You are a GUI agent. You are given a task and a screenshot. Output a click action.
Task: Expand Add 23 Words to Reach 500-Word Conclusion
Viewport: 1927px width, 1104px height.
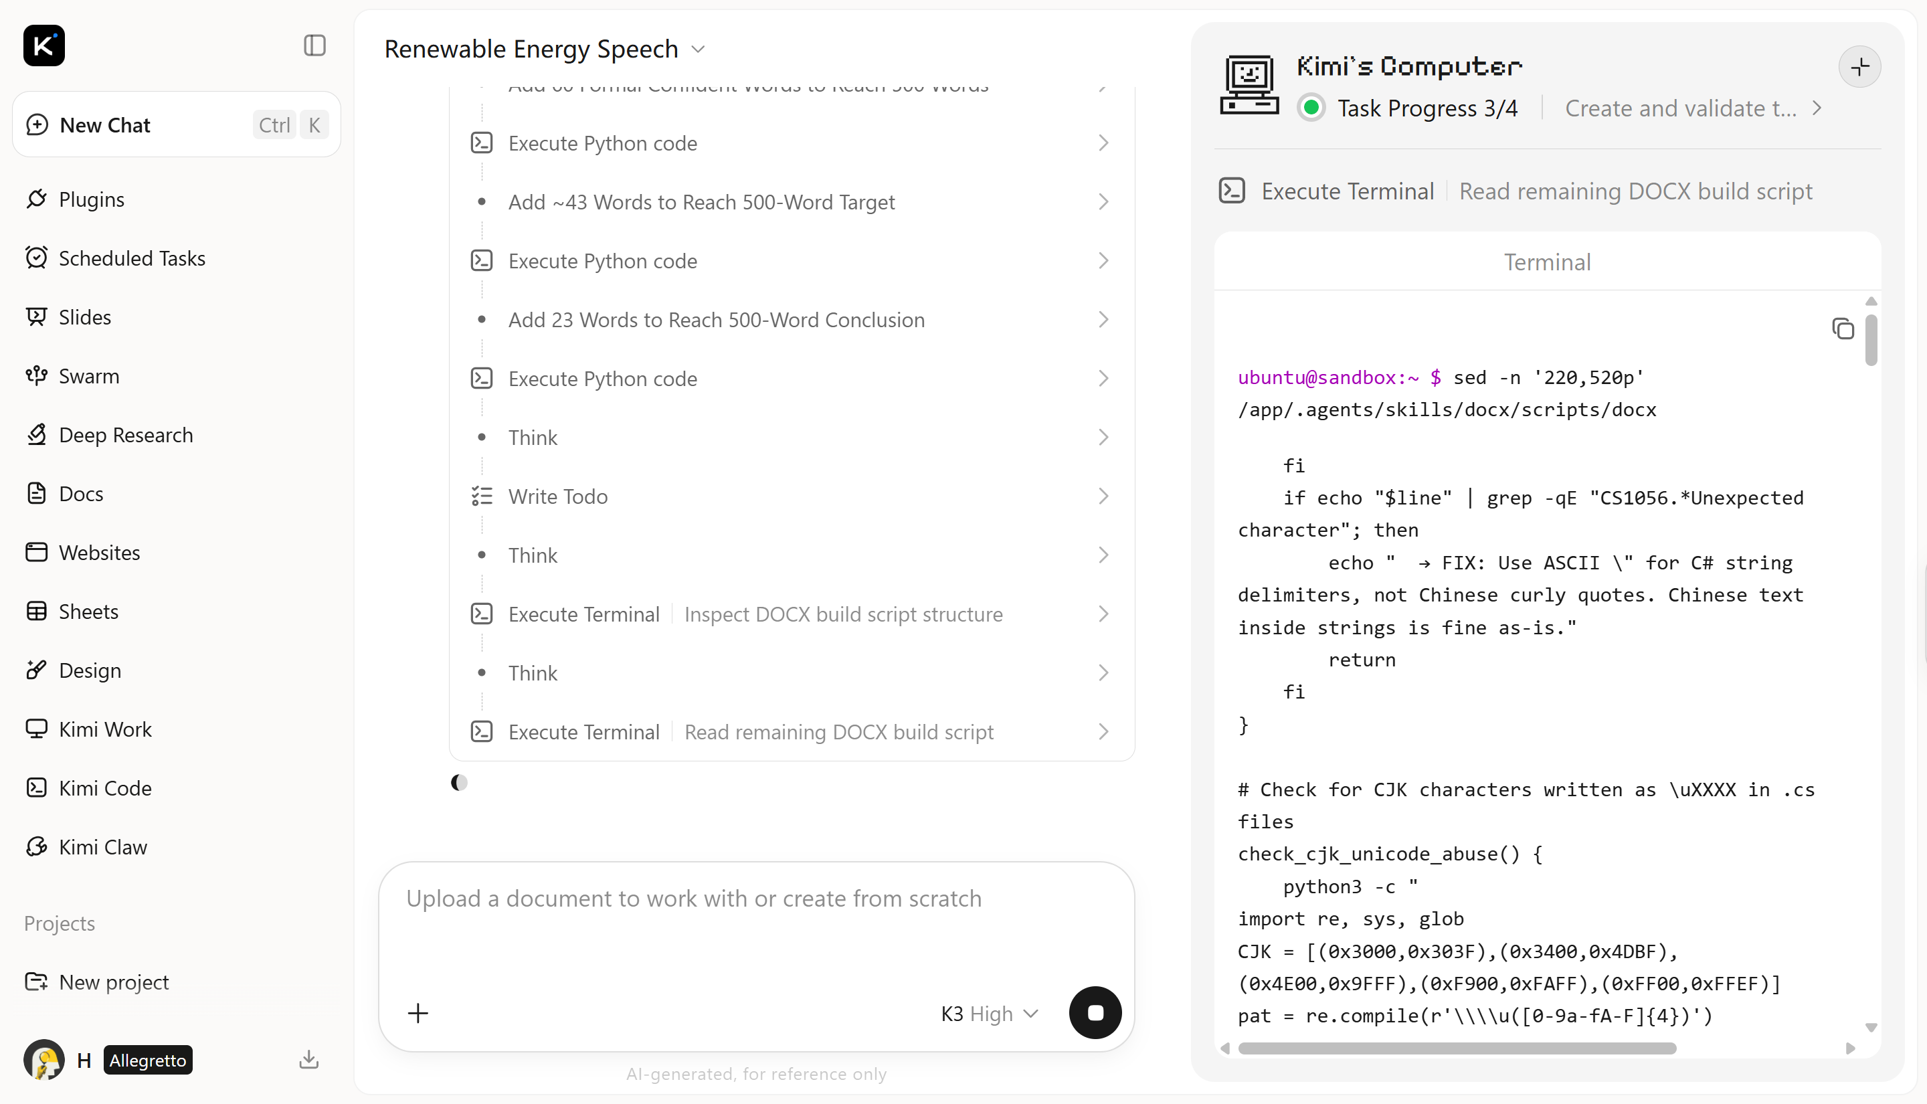792,320
